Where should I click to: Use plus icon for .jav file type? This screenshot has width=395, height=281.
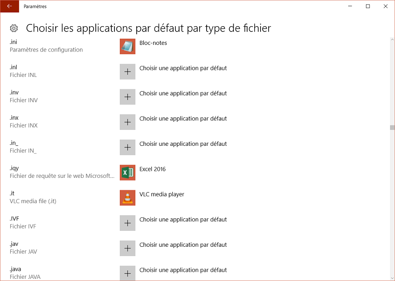pos(127,248)
